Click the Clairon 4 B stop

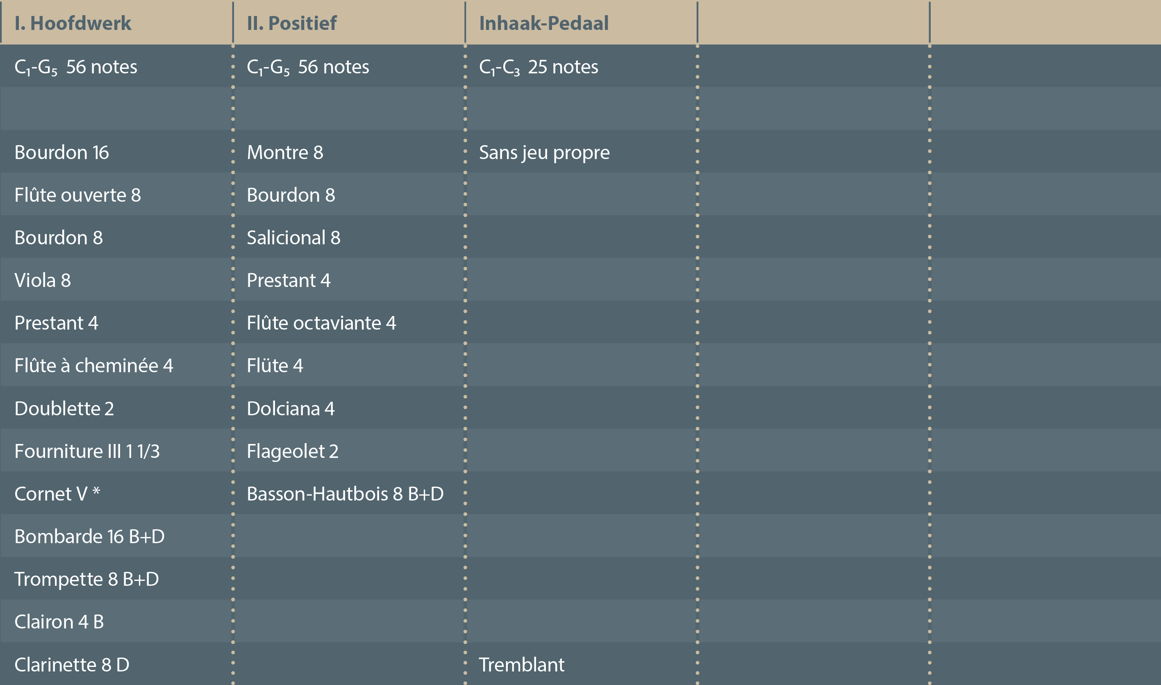[x=59, y=622]
